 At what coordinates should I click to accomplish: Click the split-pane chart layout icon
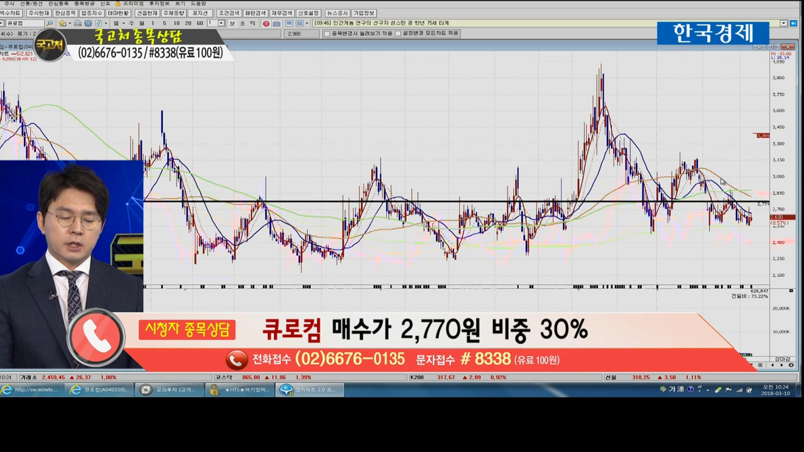tap(300, 23)
